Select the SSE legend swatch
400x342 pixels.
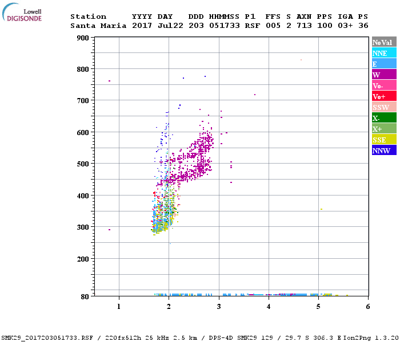pos(384,140)
